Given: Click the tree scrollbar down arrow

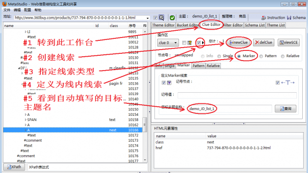Looking at the screenshot, I should point(145,160).
